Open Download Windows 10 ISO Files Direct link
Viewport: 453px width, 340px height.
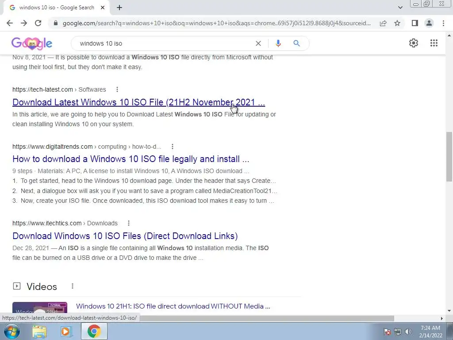click(125, 236)
